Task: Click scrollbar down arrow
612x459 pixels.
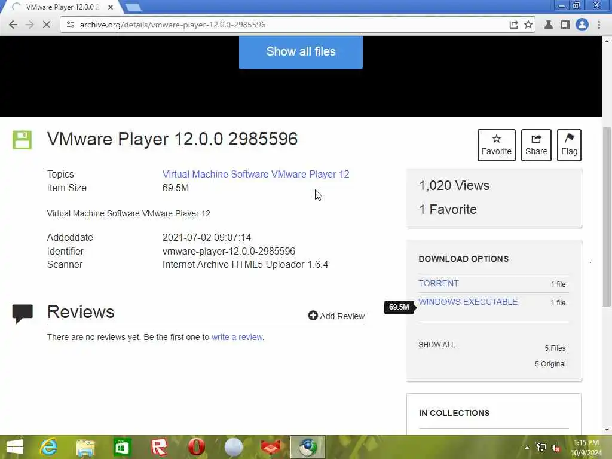Action: 607,430
